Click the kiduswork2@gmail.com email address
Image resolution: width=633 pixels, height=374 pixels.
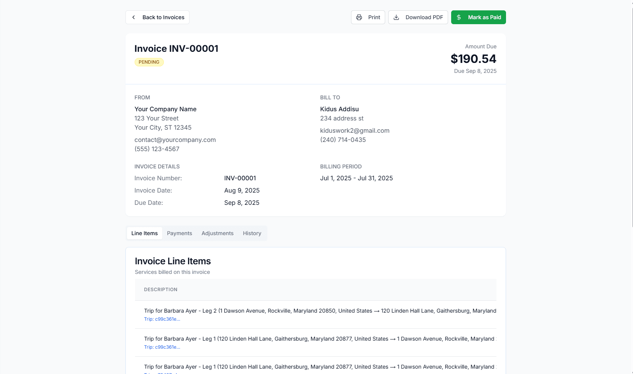pyautogui.click(x=354, y=130)
